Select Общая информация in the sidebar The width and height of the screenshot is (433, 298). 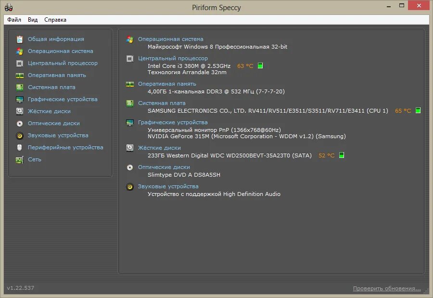click(x=56, y=39)
